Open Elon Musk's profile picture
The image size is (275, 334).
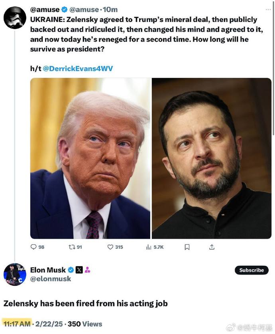click(15, 275)
